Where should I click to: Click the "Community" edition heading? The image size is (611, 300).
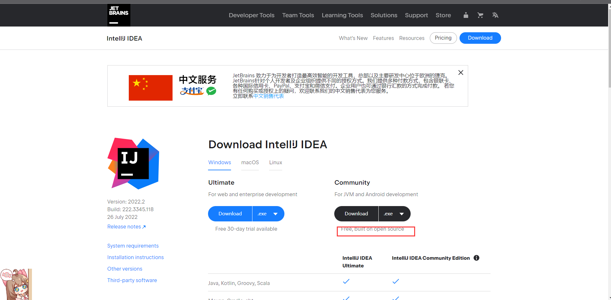352,182
